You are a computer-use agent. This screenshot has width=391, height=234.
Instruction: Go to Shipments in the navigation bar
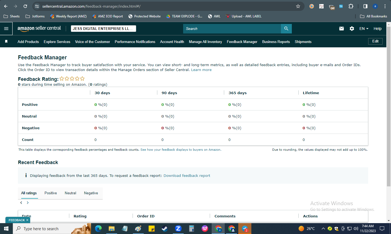(303, 42)
